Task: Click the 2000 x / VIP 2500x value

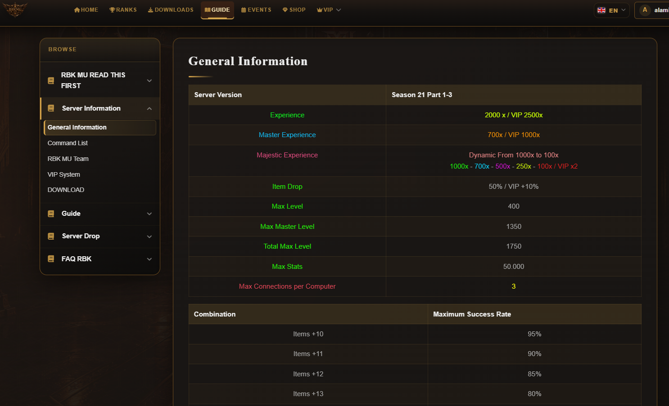Action: point(514,115)
